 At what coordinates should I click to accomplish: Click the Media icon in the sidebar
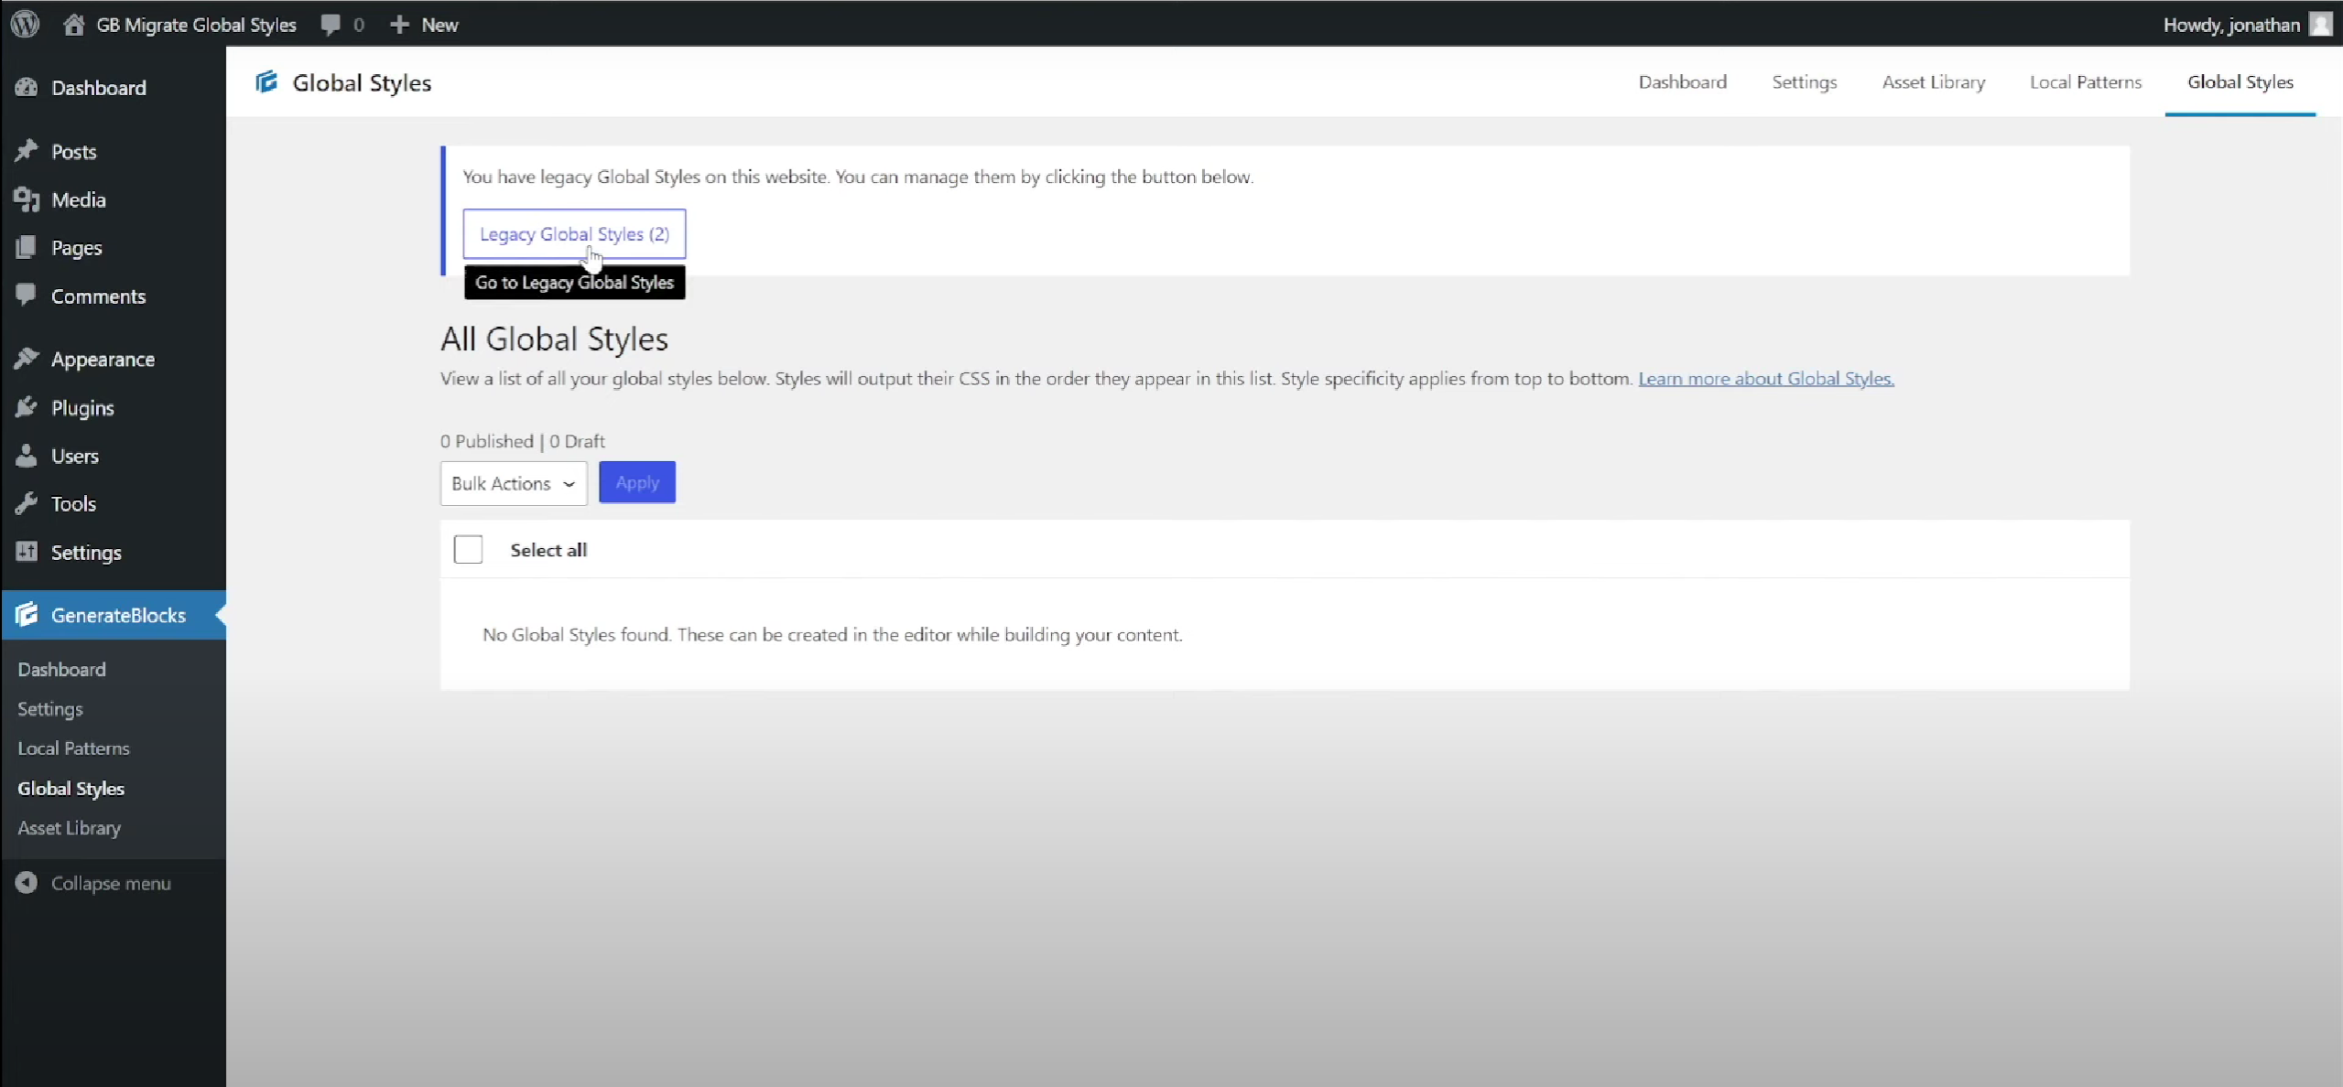(x=27, y=199)
